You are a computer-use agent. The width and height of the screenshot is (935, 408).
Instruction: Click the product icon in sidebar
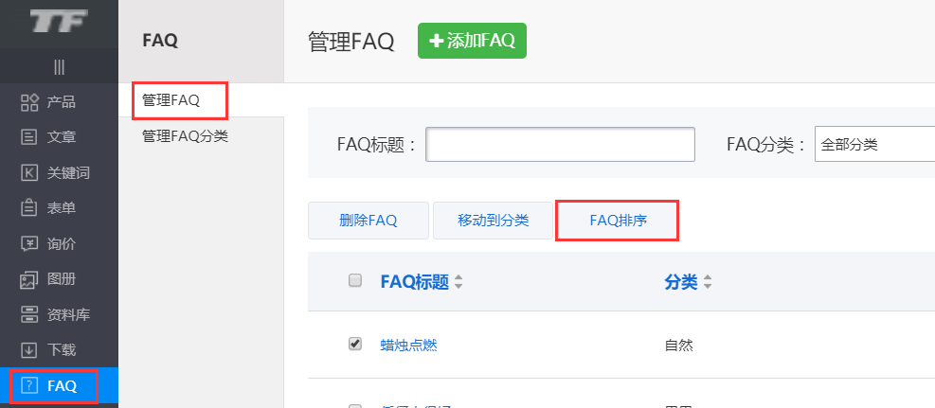coord(28,102)
